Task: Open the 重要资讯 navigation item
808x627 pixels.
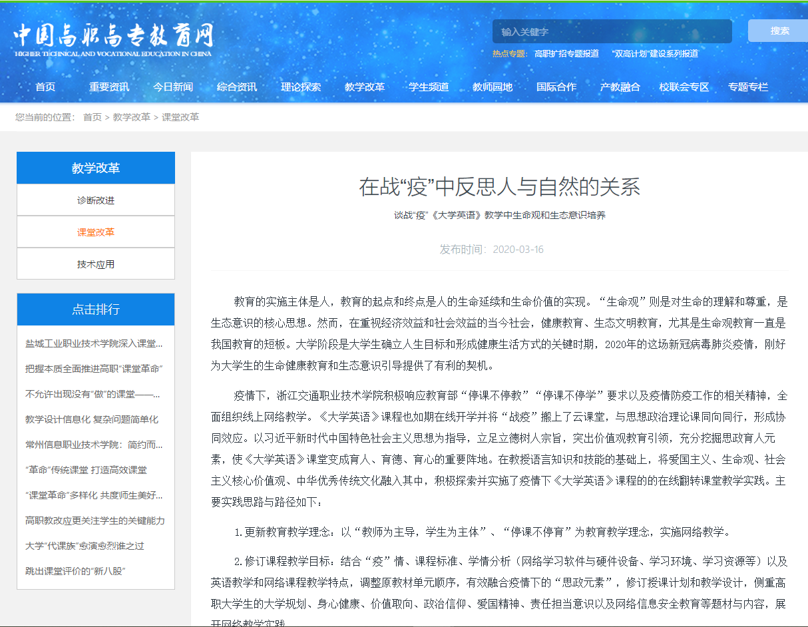Action: pyautogui.click(x=109, y=87)
